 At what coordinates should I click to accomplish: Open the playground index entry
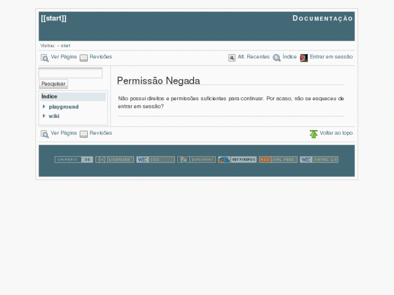pyautogui.click(x=63, y=107)
